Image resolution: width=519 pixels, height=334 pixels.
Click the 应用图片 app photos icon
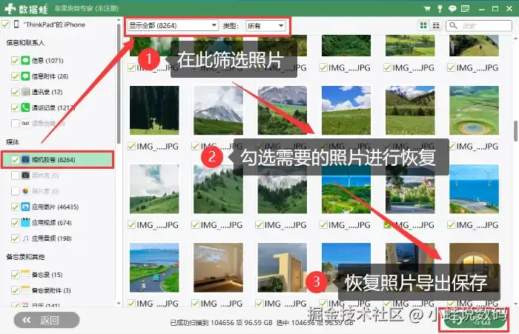pyautogui.click(x=25, y=207)
